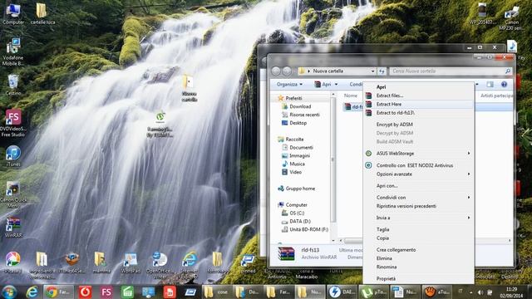
Task: Select Unità BD-ROM (F:) drive
Action: pyautogui.click(x=305, y=229)
